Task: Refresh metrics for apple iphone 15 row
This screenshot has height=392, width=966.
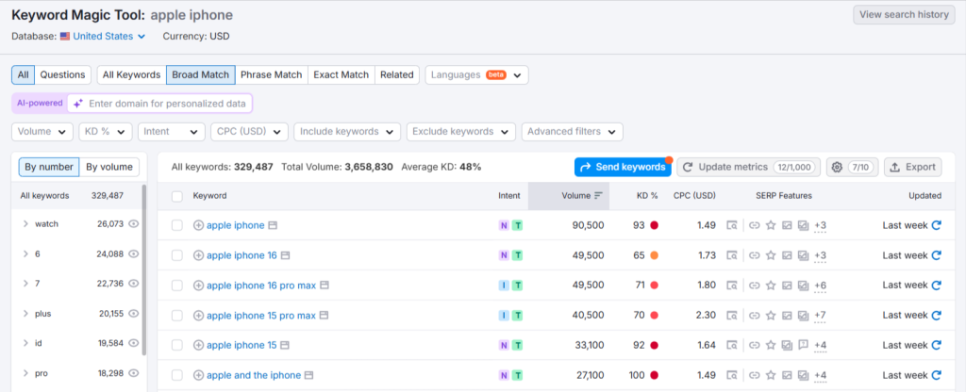Action: coord(937,345)
